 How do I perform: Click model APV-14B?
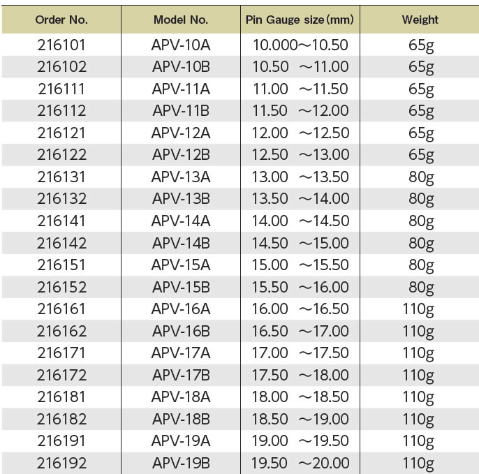tap(181, 243)
